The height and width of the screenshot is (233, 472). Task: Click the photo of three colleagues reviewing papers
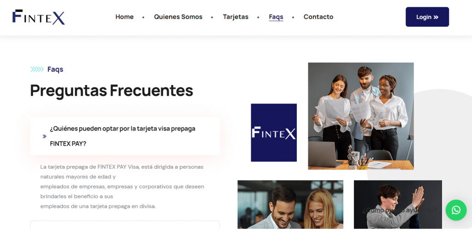(x=361, y=116)
